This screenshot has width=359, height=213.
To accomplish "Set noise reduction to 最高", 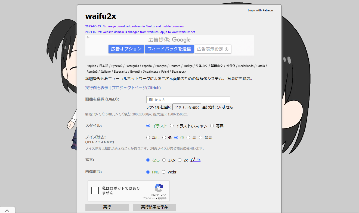I will [x=200, y=138].
